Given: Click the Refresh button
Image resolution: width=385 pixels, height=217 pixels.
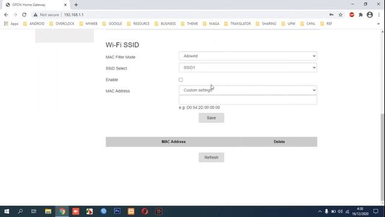Looking at the screenshot, I should [x=211, y=157].
